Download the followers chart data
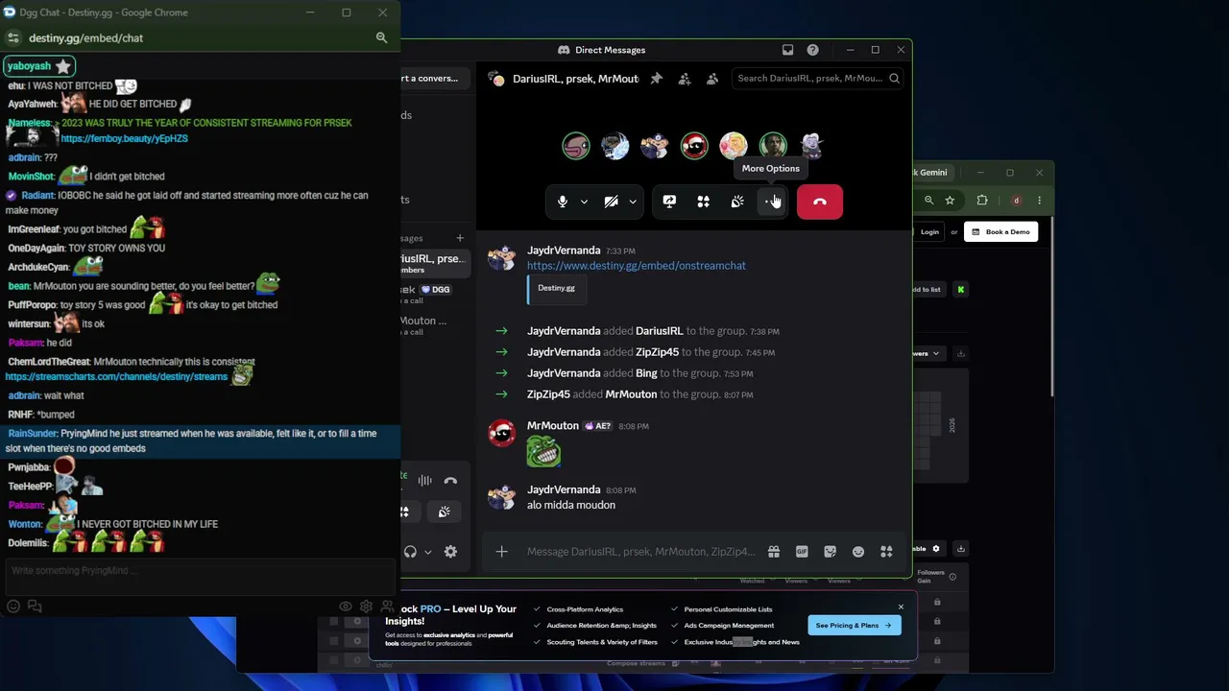 [960, 353]
